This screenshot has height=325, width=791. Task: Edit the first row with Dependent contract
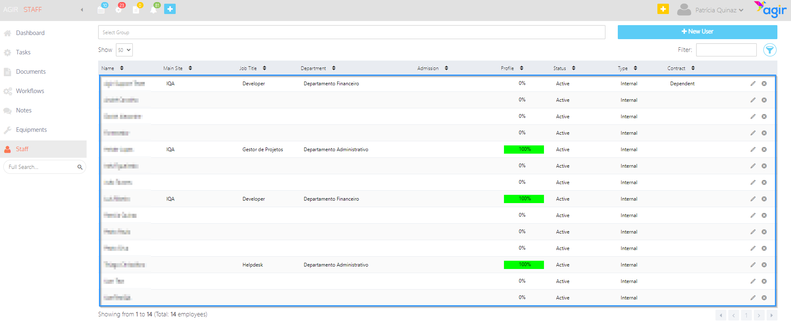pos(753,84)
